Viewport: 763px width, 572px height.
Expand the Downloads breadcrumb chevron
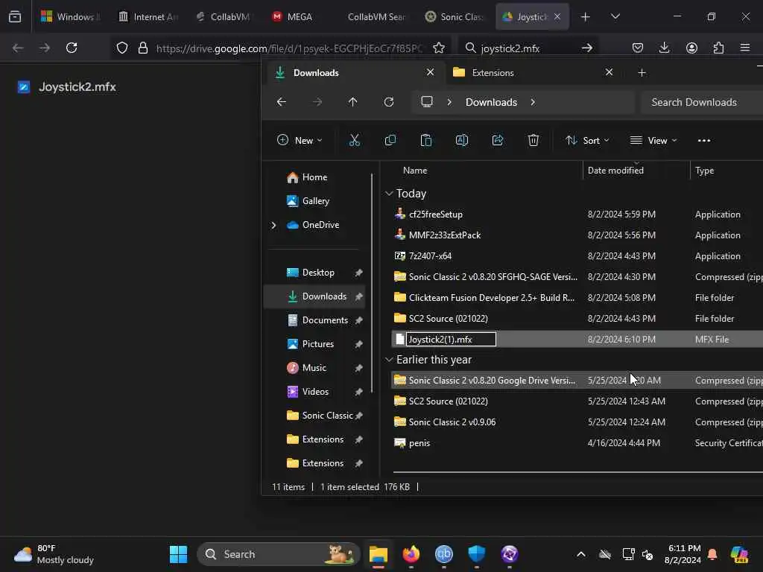click(x=533, y=102)
